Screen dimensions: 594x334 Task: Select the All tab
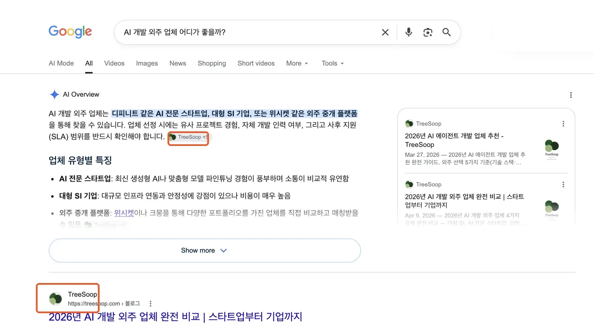89,63
